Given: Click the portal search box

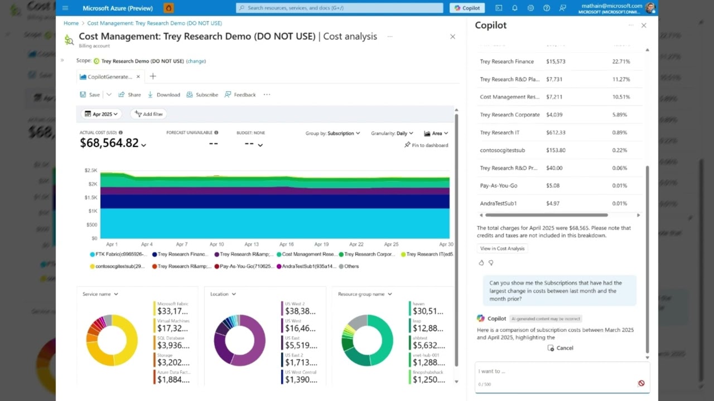Looking at the screenshot, I should [340, 8].
